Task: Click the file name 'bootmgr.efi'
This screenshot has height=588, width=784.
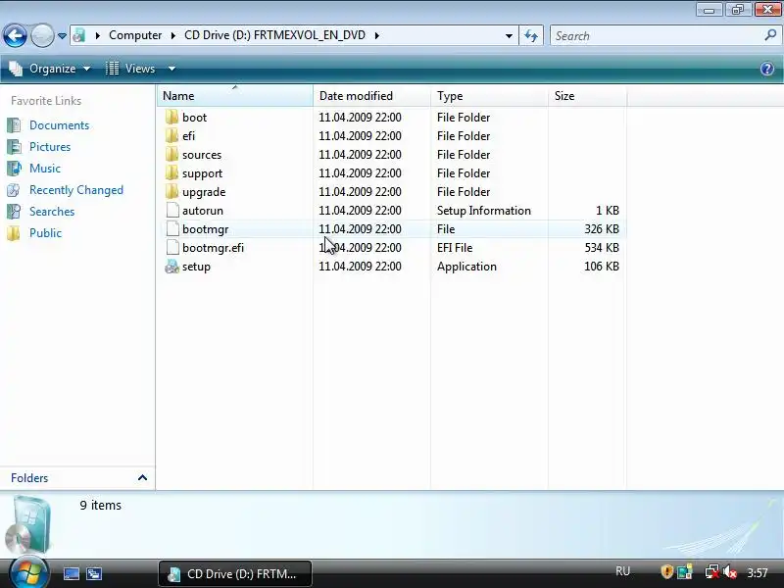Action: coord(213,248)
